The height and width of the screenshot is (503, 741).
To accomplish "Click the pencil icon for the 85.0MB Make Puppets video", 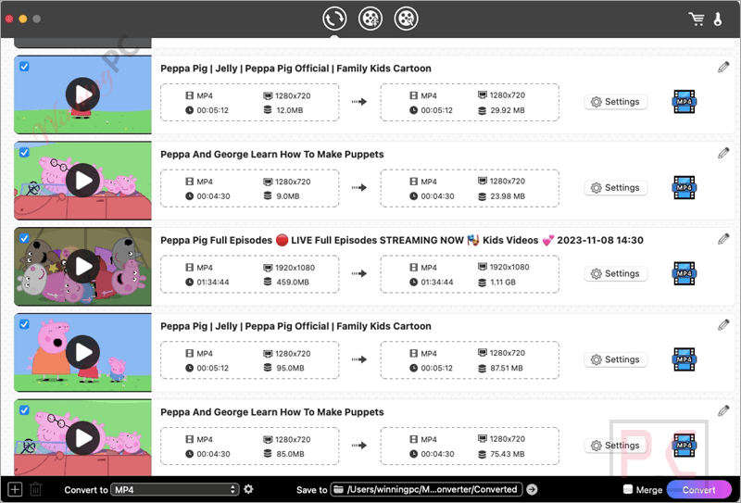I will pyautogui.click(x=723, y=411).
